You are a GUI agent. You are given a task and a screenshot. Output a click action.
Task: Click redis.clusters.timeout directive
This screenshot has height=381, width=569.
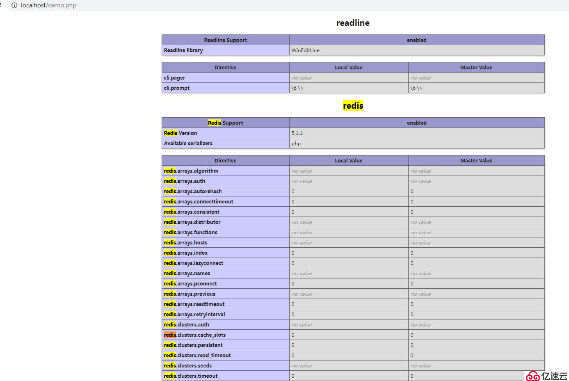pyautogui.click(x=191, y=376)
